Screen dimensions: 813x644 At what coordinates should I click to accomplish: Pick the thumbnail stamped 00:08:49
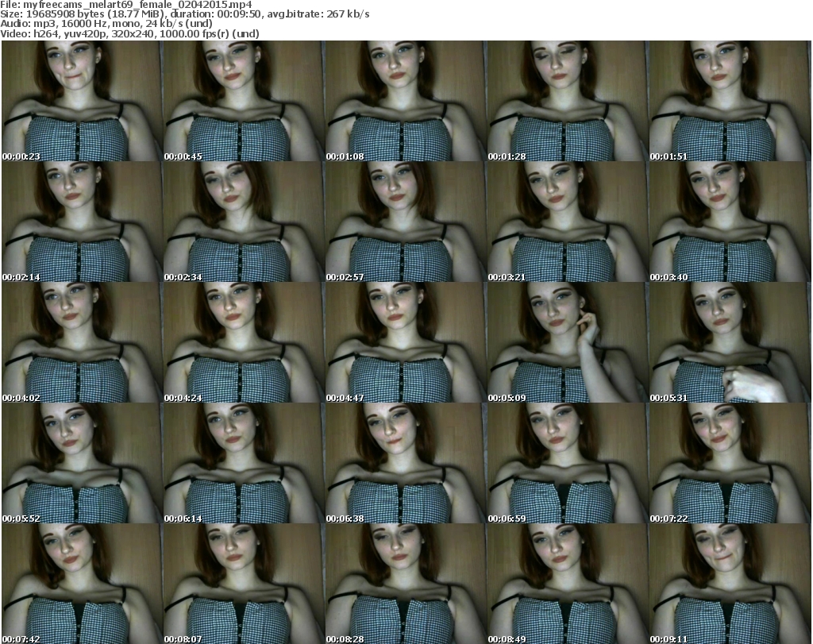(567, 584)
